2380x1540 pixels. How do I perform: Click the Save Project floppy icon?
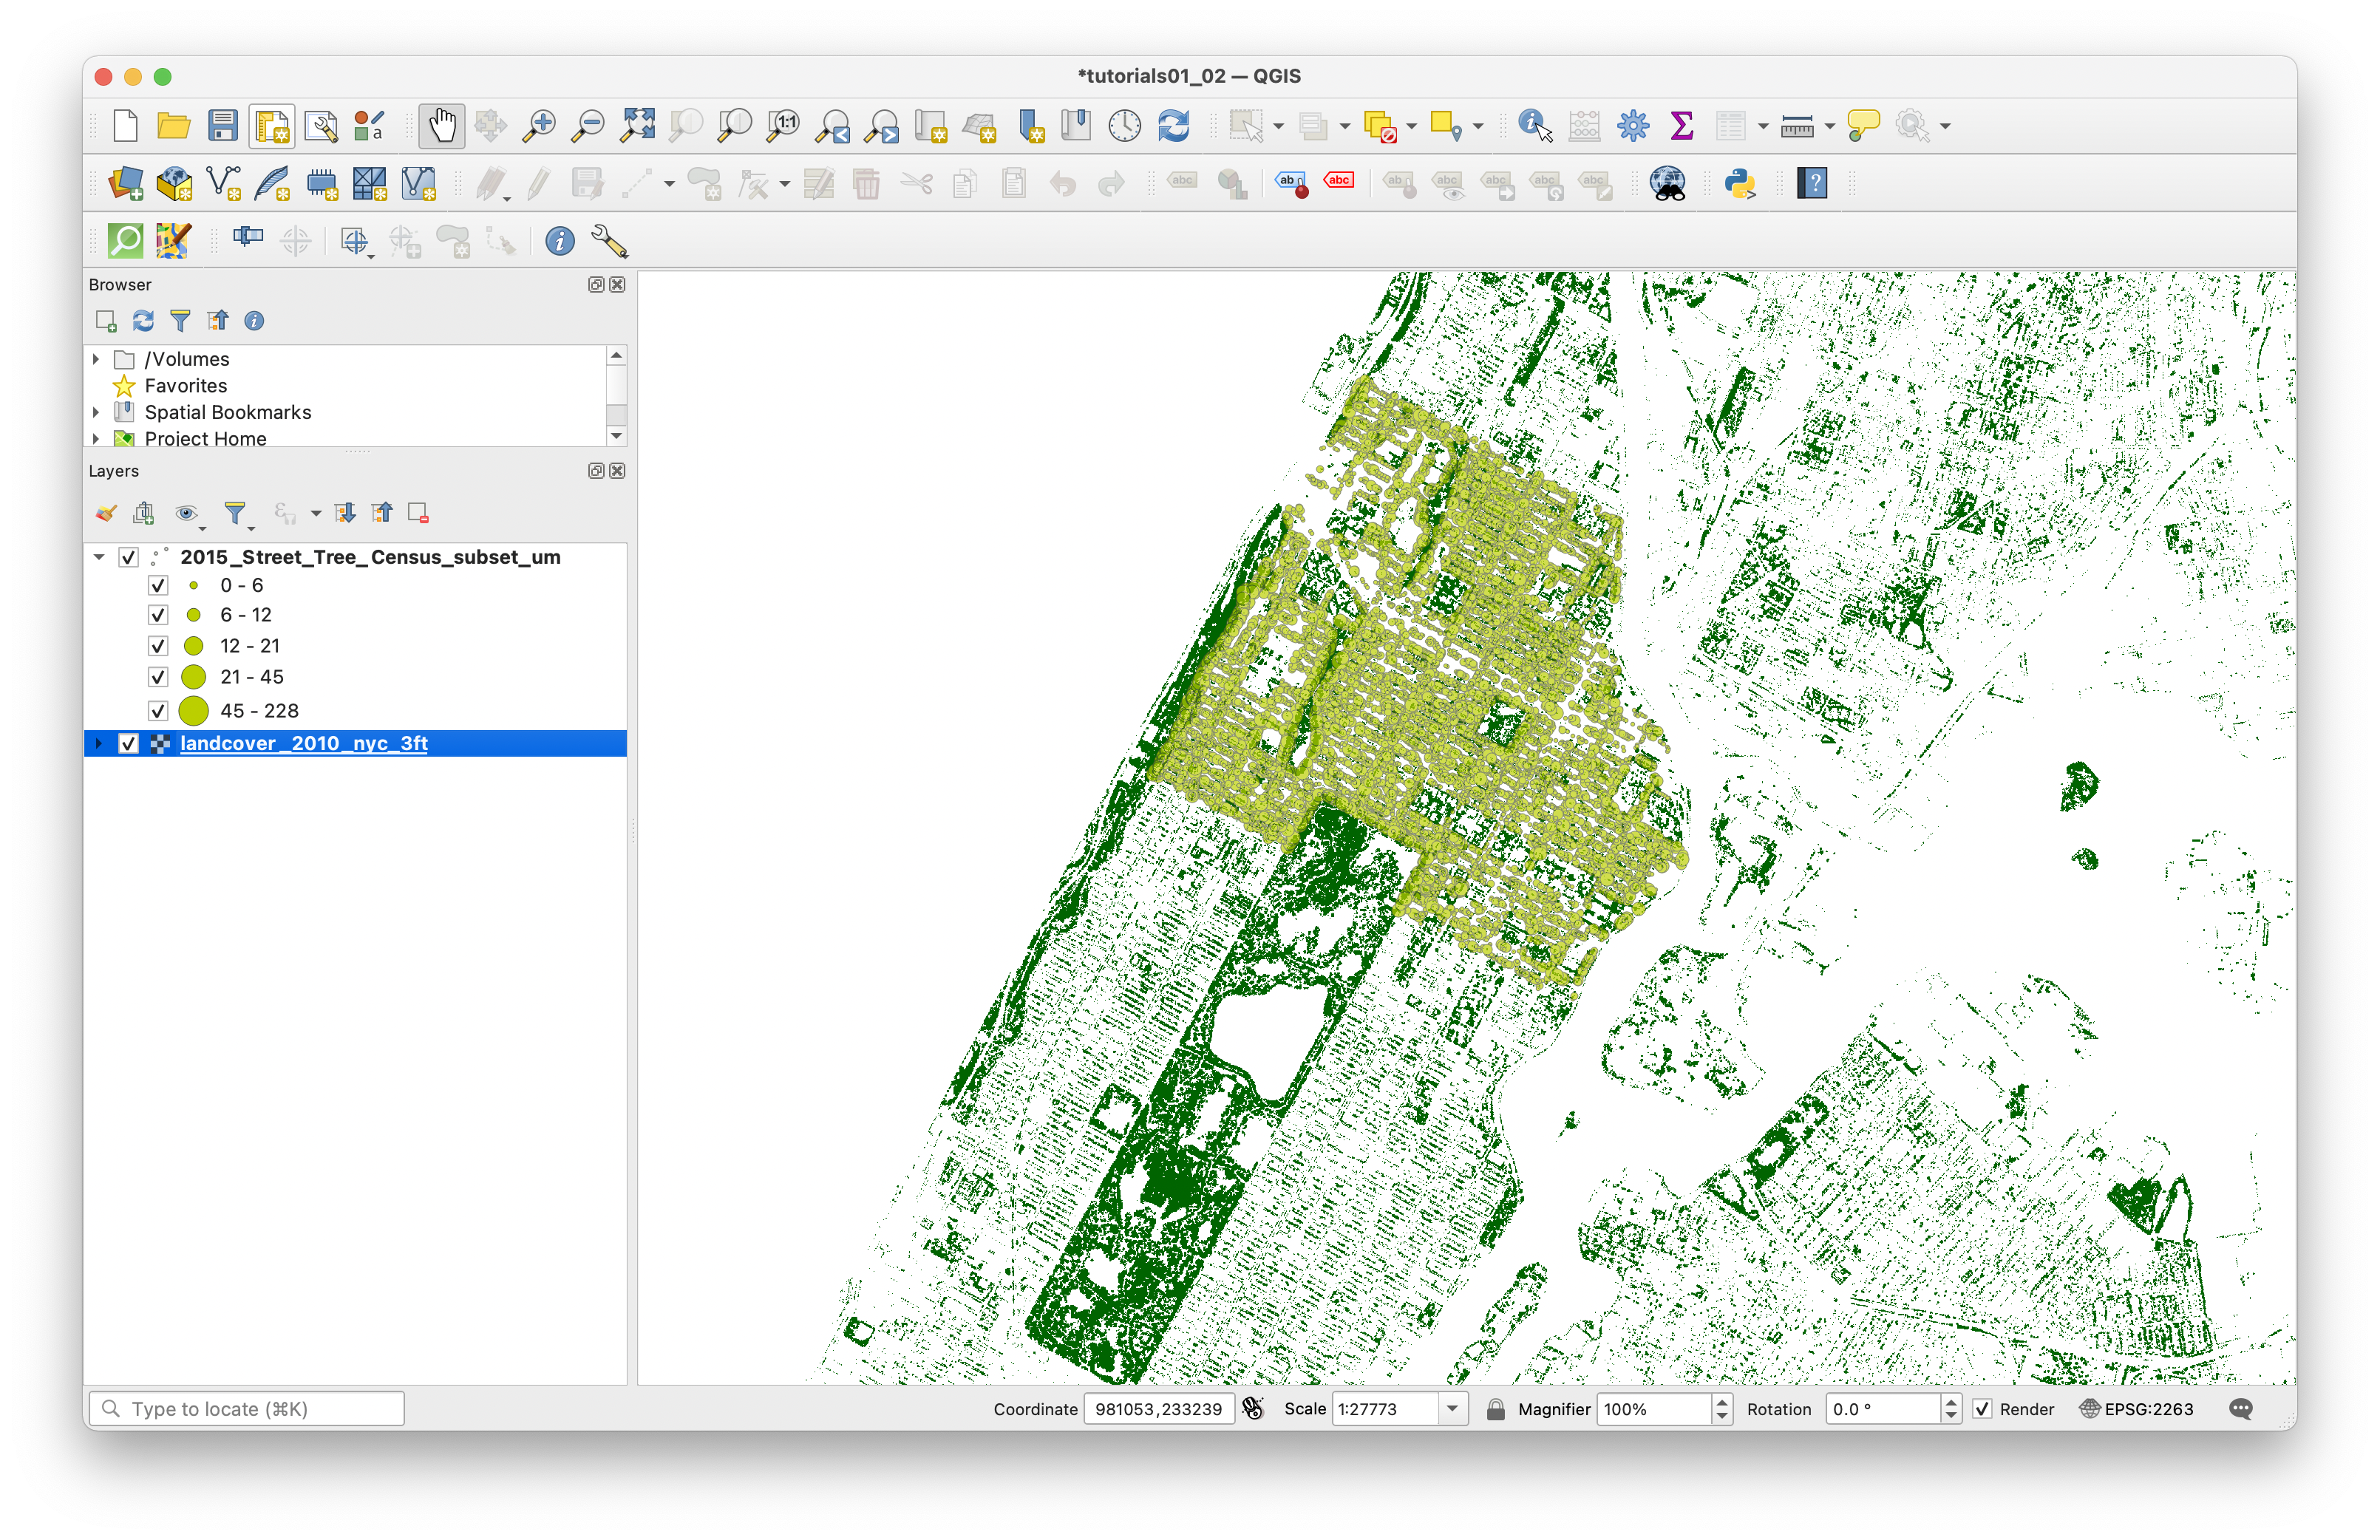pos(222,126)
